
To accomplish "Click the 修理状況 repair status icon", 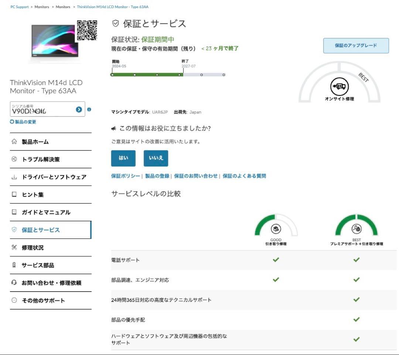I will coord(14,247).
